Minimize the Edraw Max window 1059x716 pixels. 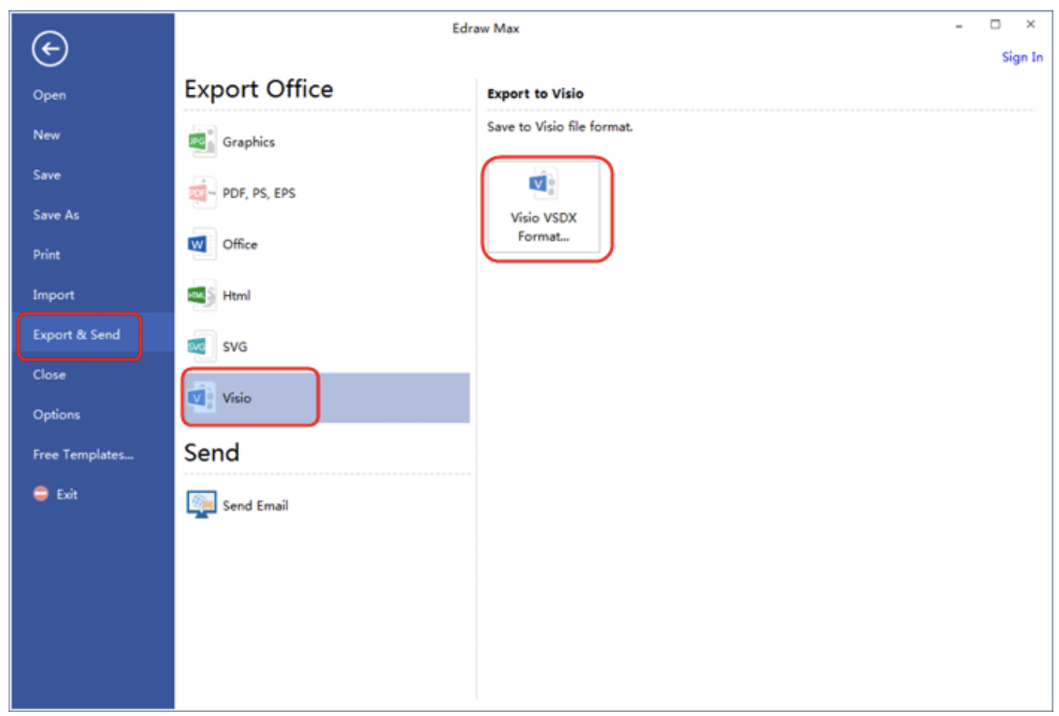[x=958, y=26]
